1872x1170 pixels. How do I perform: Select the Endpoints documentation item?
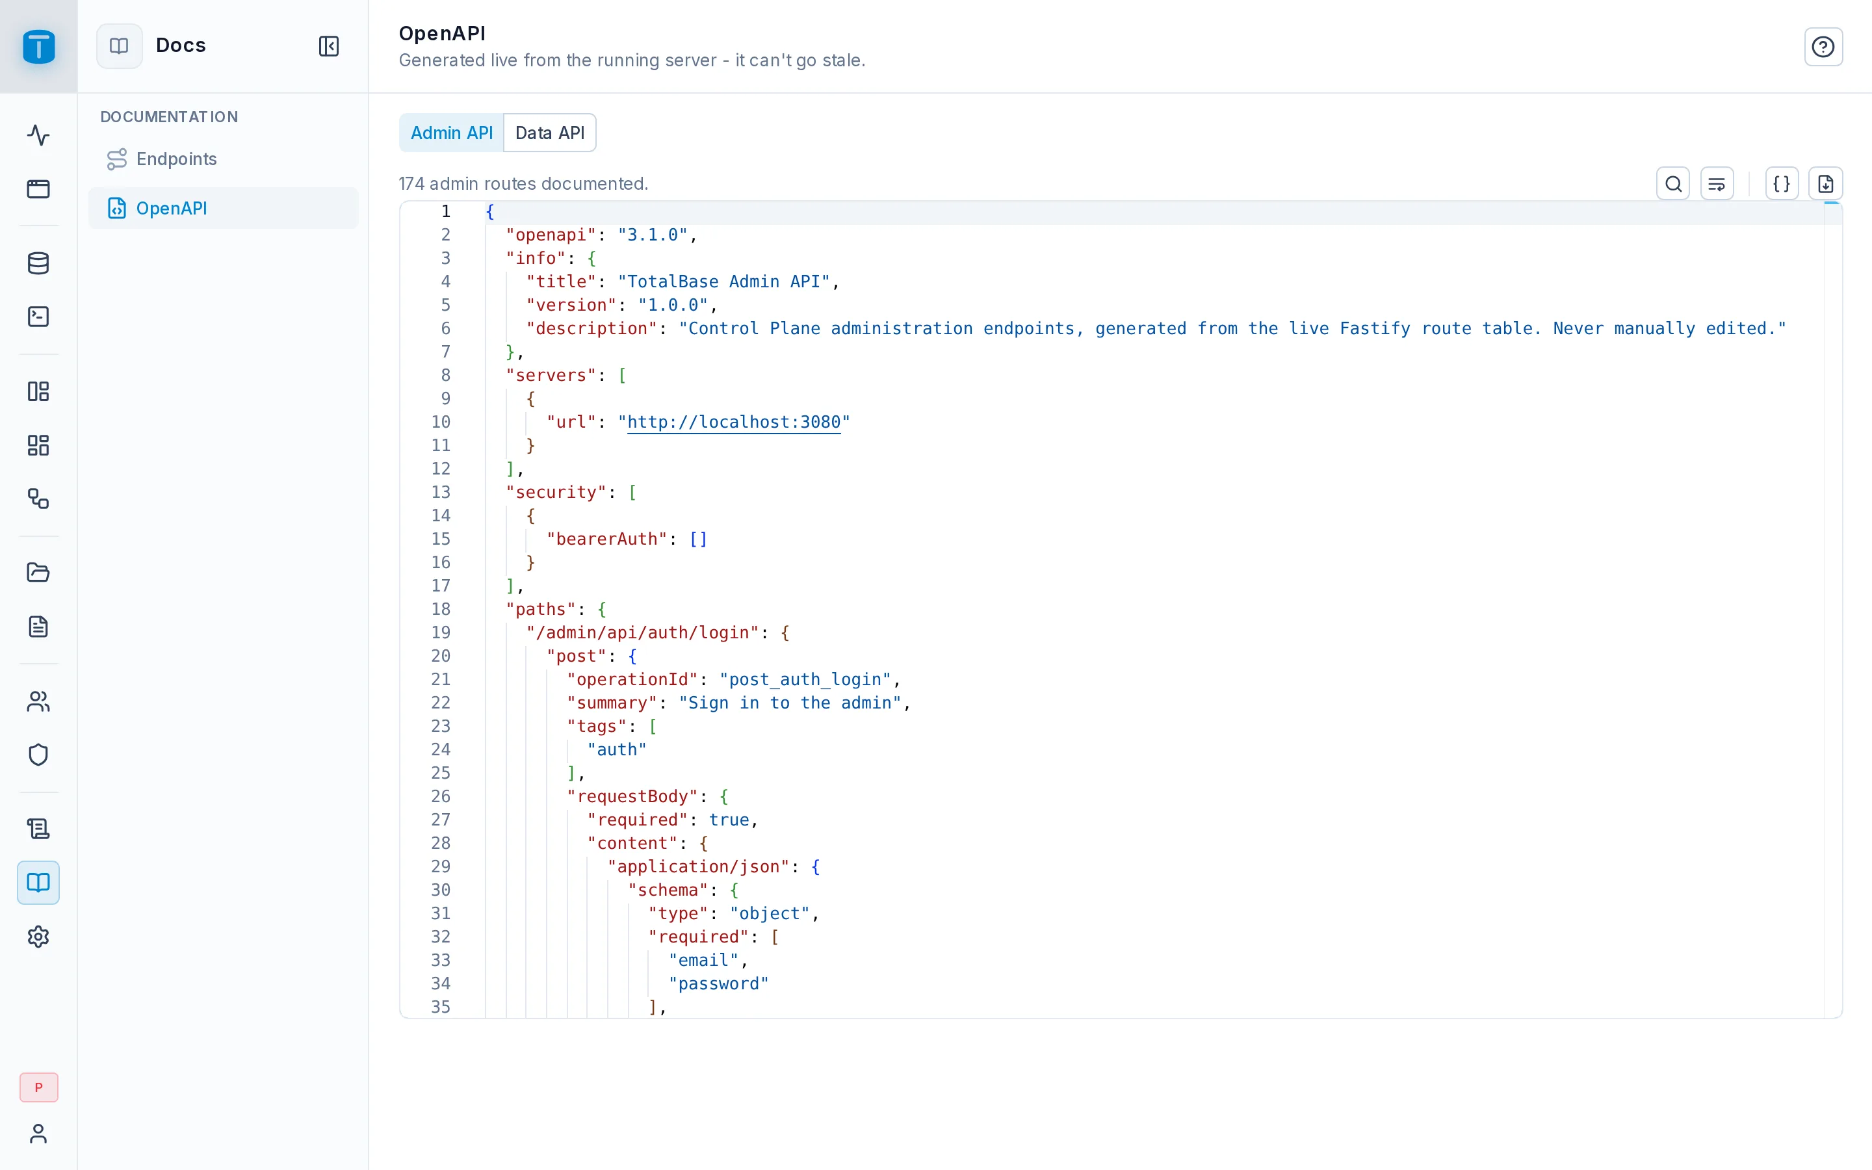(x=224, y=159)
